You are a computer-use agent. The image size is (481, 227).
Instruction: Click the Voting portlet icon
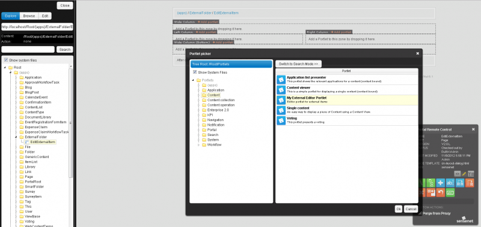pos(281,120)
